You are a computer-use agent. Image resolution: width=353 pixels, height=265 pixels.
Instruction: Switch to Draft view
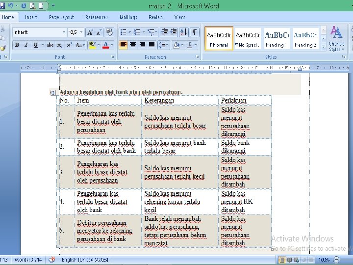311,260
